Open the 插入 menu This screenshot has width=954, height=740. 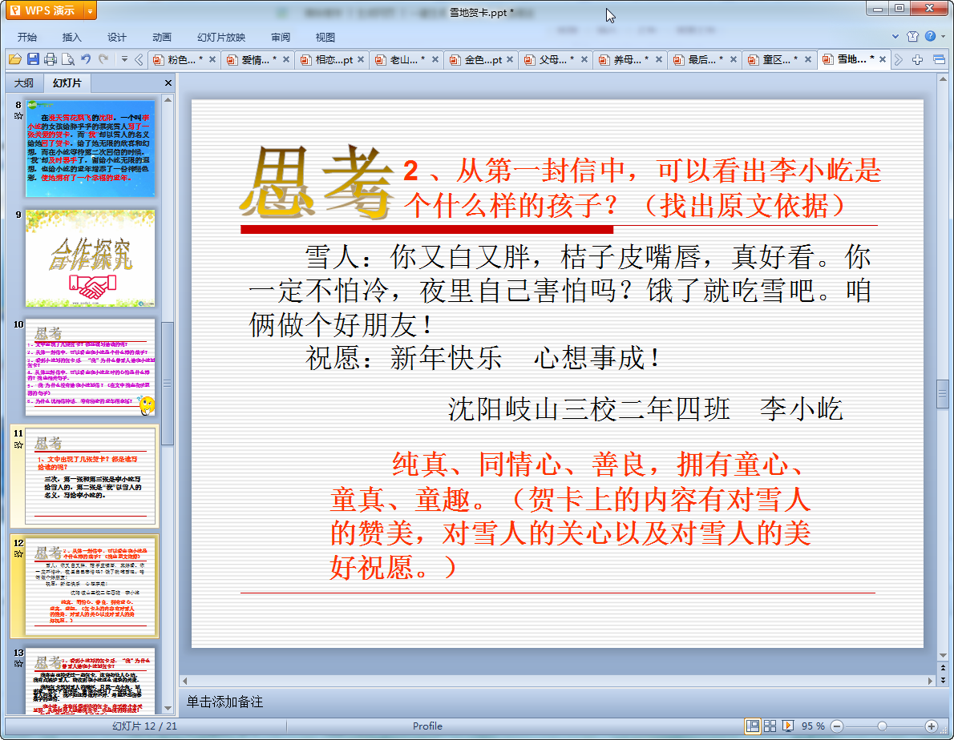click(x=72, y=37)
